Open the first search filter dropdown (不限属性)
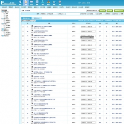This screenshot has height=124, width=124. coord(44,14)
